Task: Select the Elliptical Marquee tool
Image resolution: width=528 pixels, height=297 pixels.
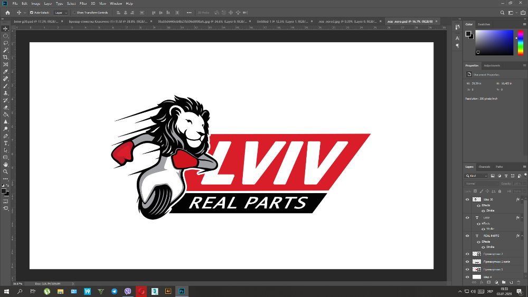Action: click(5, 36)
